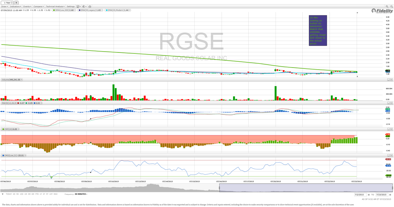Select the YTD time range
The image size is (394, 207).
click(x=37, y=194)
